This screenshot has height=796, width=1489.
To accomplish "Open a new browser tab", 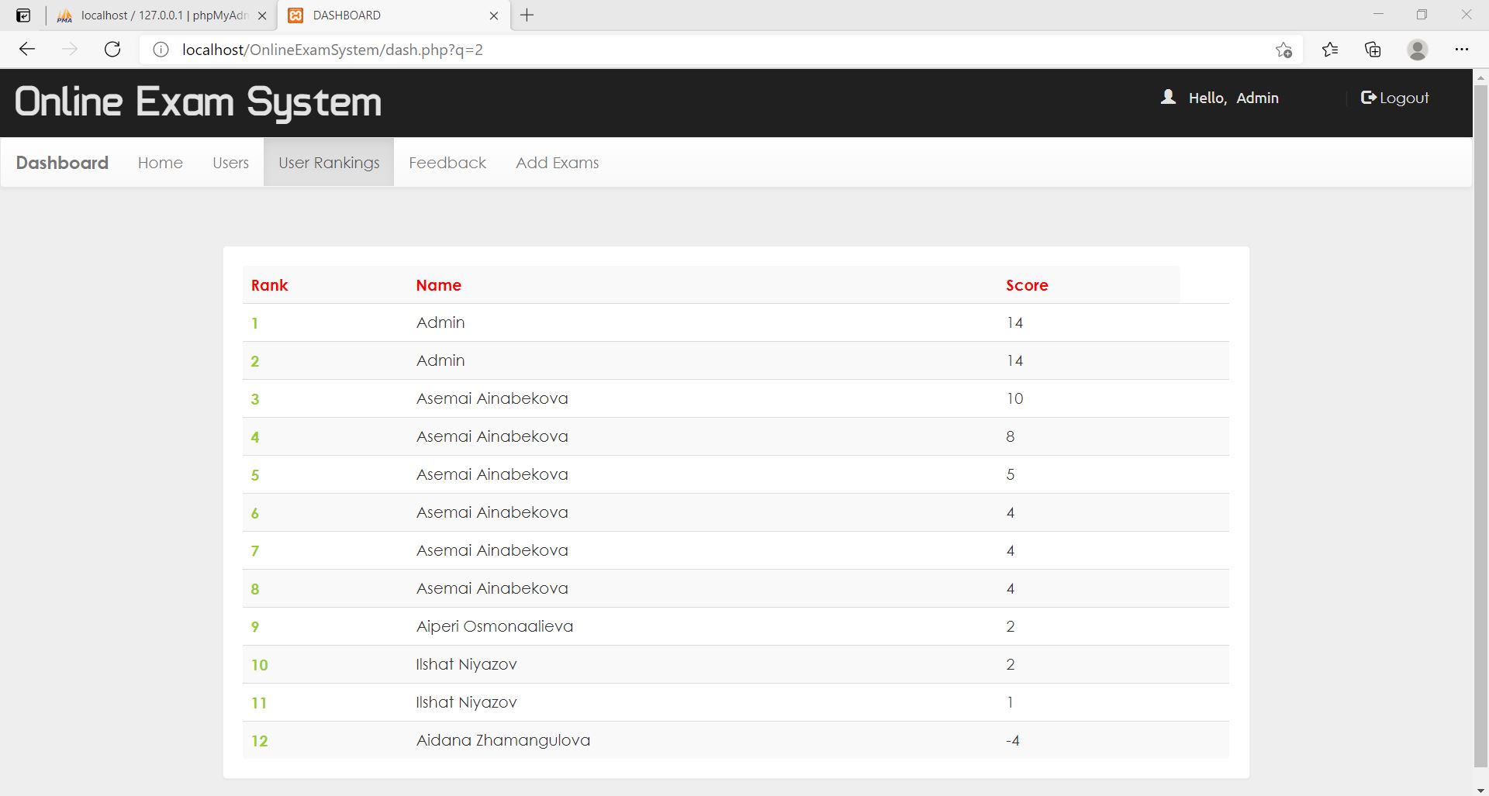I will pyautogui.click(x=527, y=16).
